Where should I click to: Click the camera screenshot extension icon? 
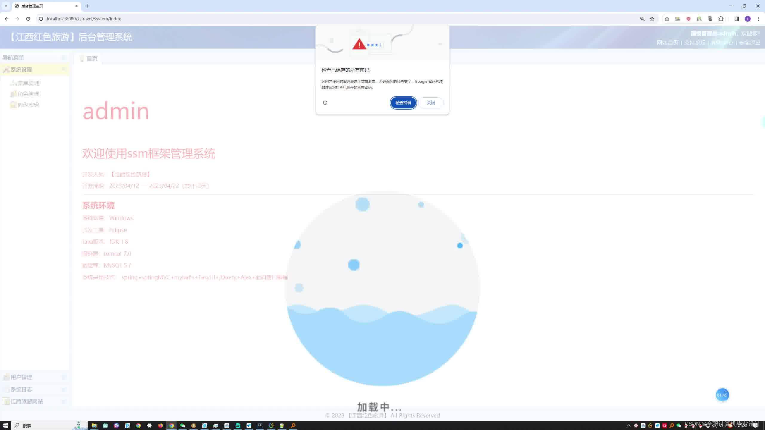[667, 19]
